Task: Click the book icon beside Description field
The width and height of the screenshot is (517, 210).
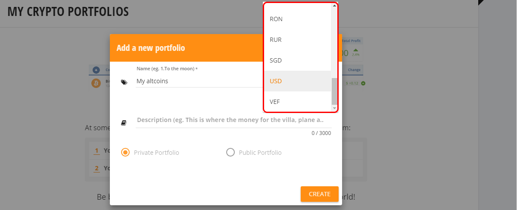Action: point(124,123)
